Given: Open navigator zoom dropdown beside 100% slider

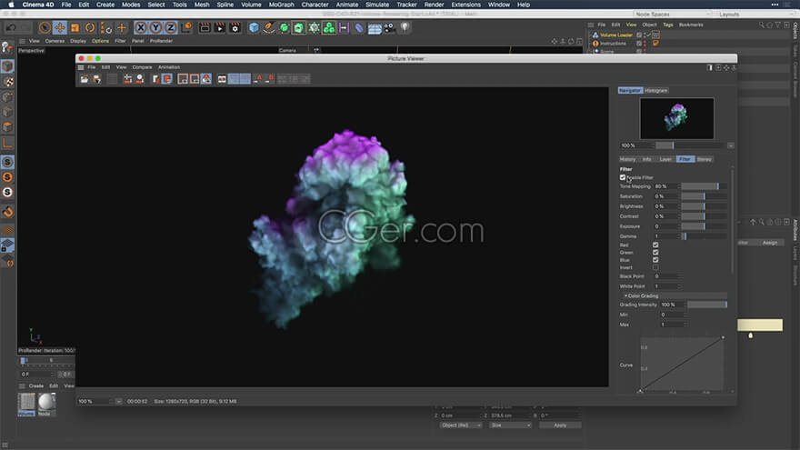Looking at the screenshot, I should [731, 145].
